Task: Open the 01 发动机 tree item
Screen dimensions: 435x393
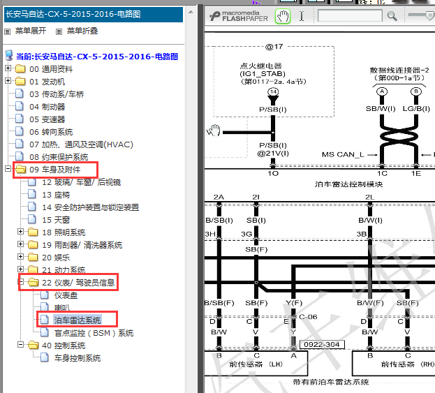Action: click(47, 82)
